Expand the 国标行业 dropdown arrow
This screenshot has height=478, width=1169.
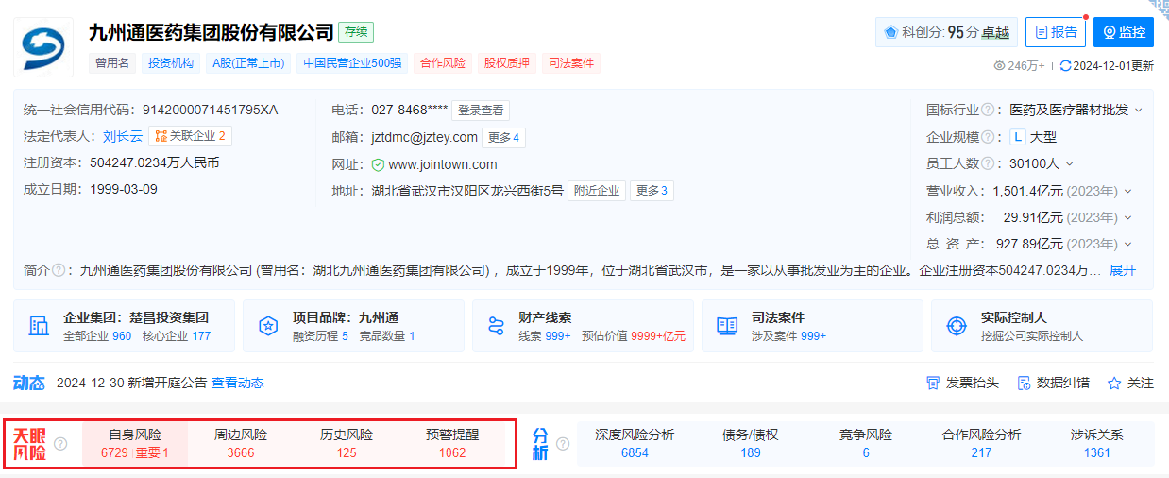1138,110
